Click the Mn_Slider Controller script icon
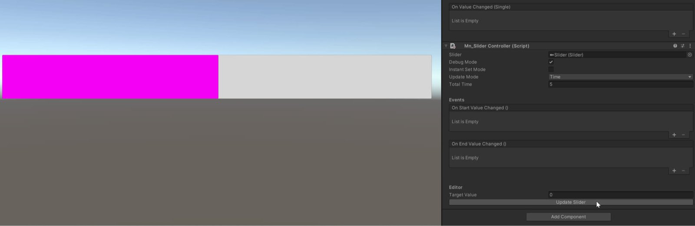Image resolution: width=695 pixels, height=226 pixels. tap(453, 46)
